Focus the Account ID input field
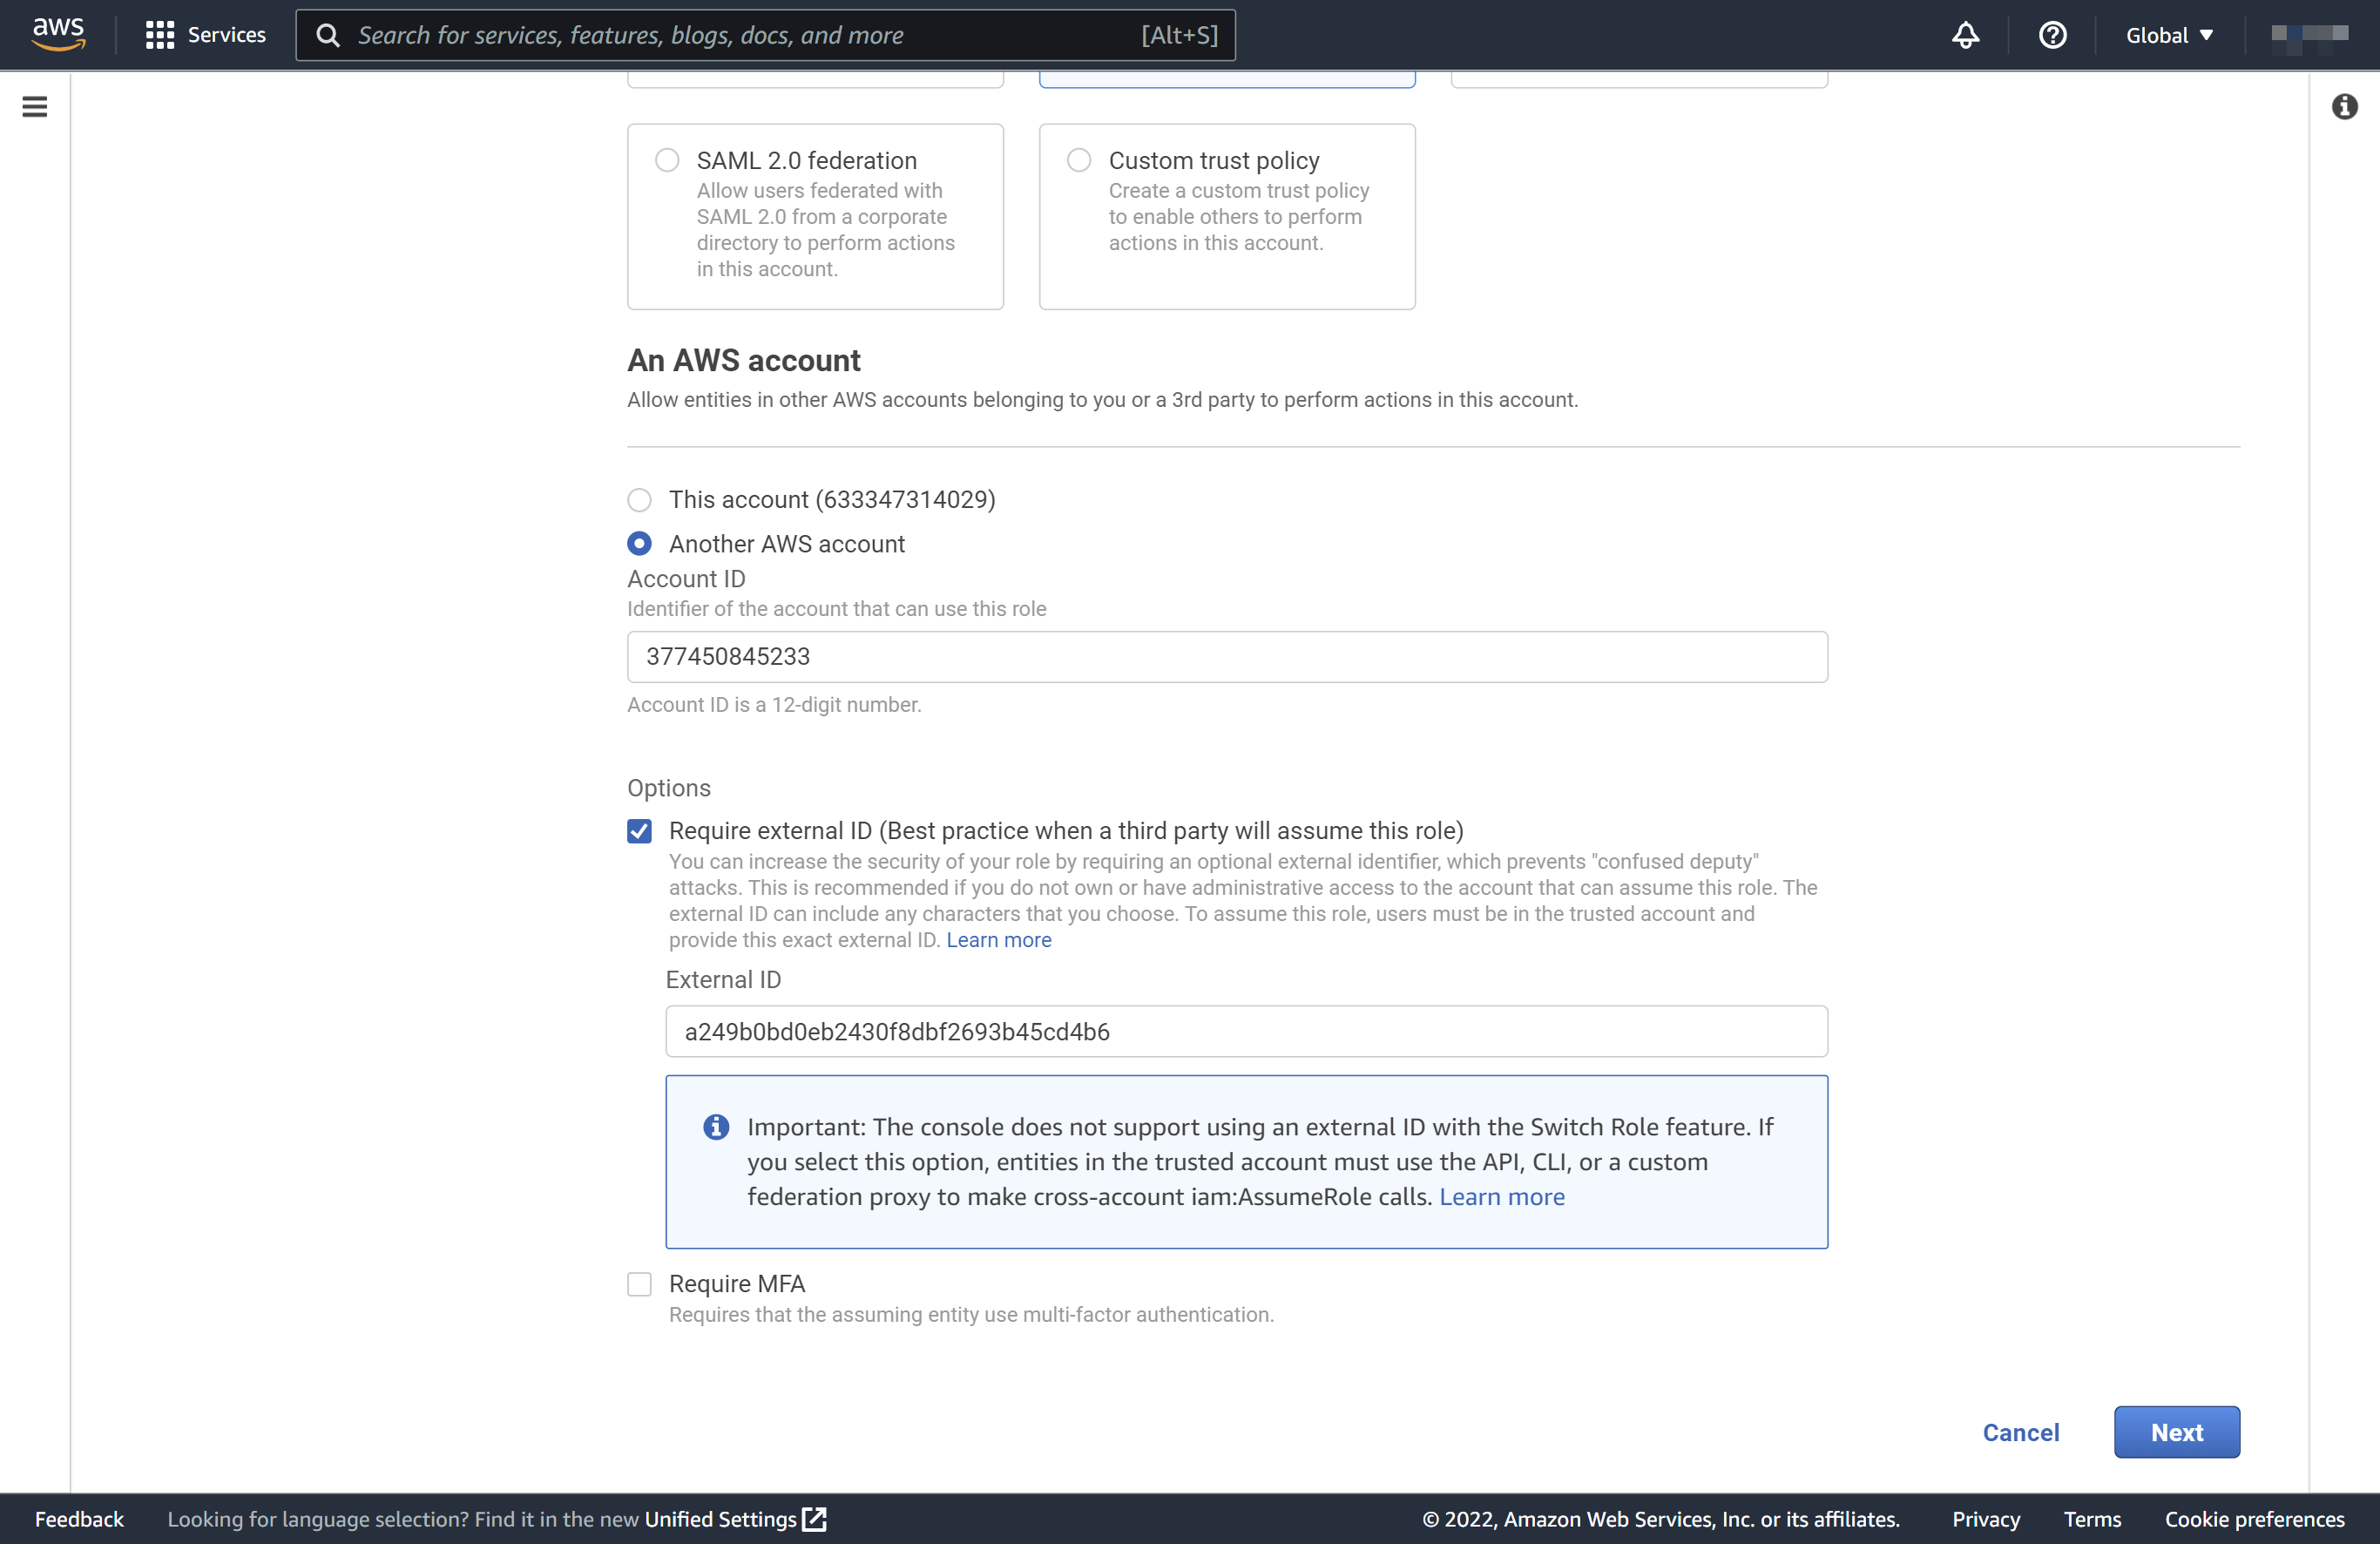 pyautogui.click(x=1227, y=656)
